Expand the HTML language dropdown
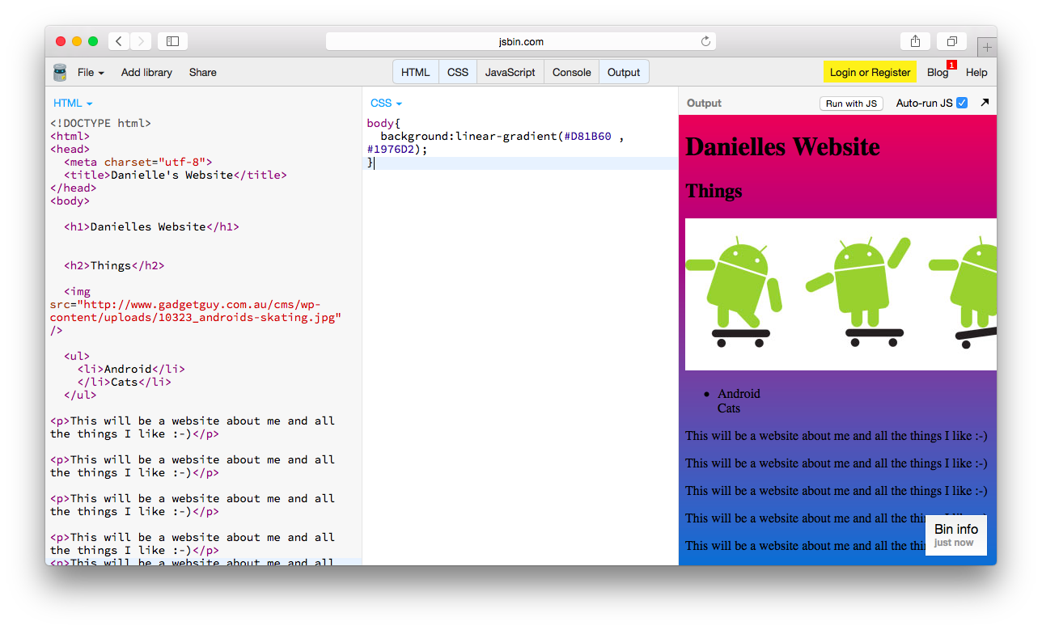The width and height of the screenshot is (1042, 630). coord(73,103)
